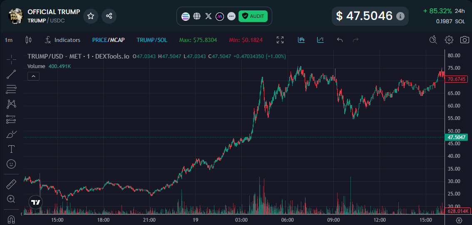Viewport: 472px width, 225px height.
Task: Click the OFFICIAL TRUMP token logo
Action: [x=16, y=16]
